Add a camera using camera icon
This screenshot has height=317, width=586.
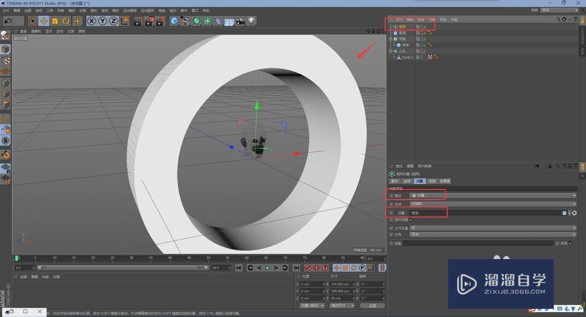[240, 21]
